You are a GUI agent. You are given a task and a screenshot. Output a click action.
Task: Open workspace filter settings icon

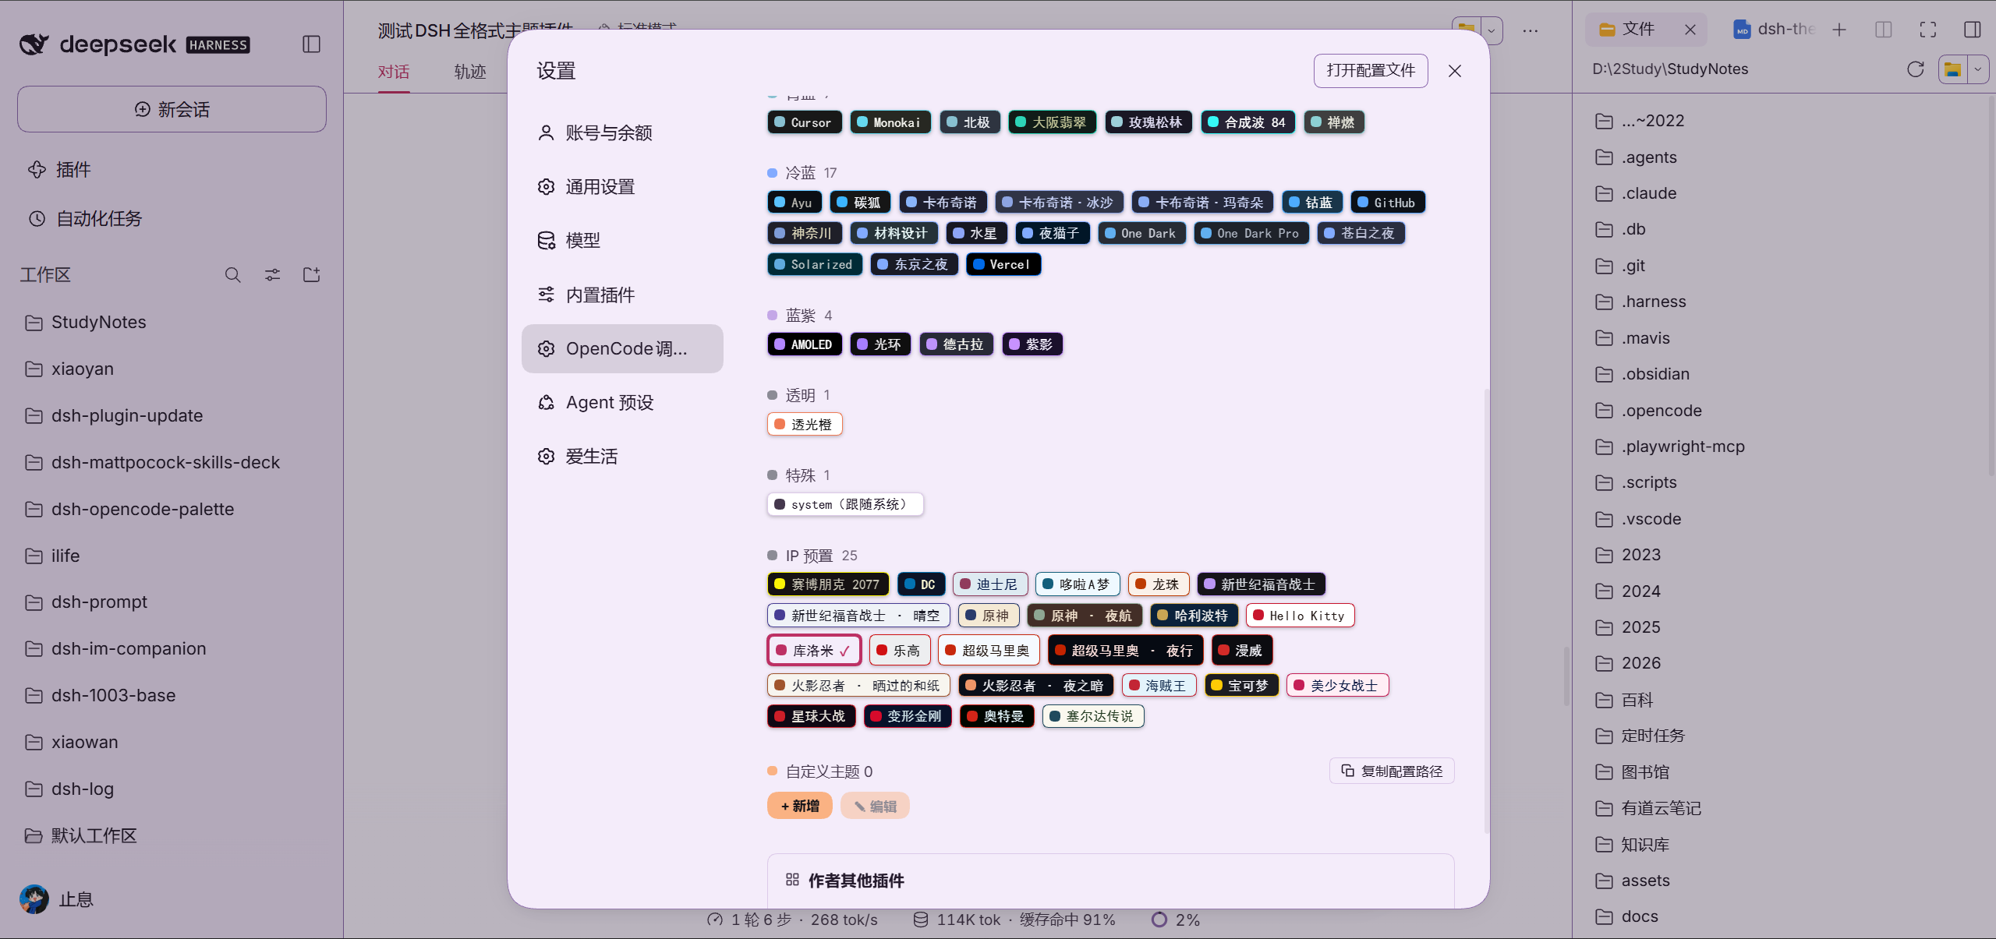272,275
